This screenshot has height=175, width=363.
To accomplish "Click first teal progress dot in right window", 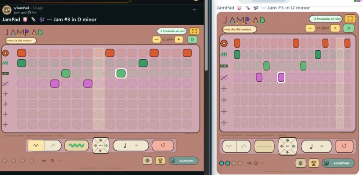I will click(x=222, y=163).
